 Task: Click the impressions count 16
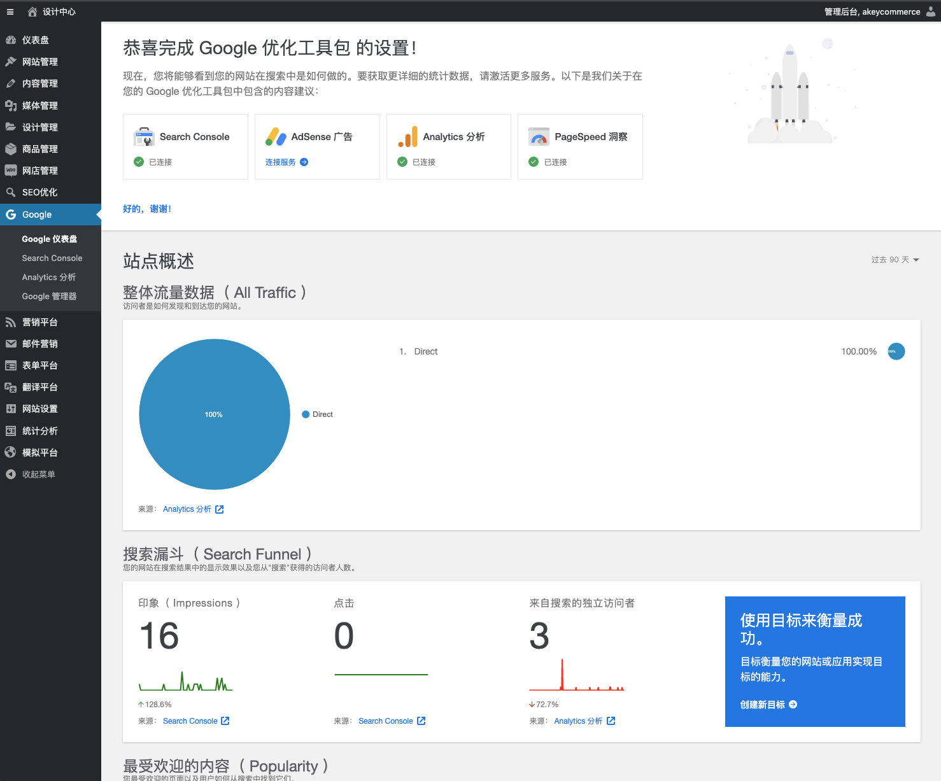click(159, 636)
